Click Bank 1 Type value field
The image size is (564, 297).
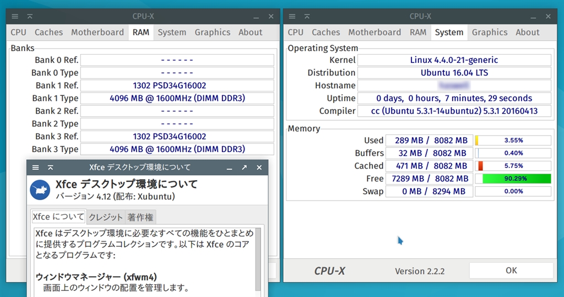(x=177, y=98)
